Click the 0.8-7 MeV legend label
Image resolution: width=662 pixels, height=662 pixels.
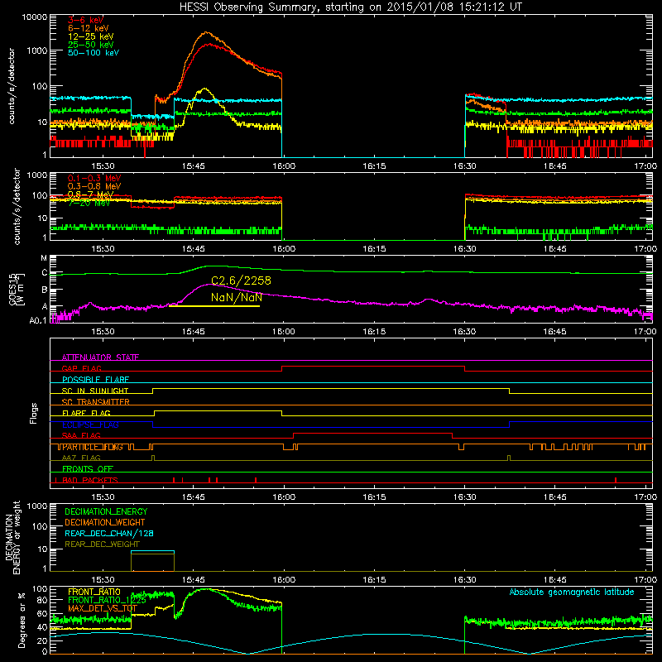90,194
